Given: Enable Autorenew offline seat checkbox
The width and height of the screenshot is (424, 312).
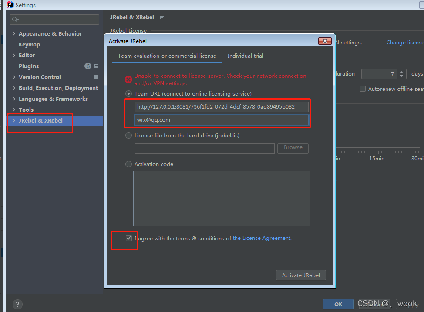Looking at the screenshot, I should point(363,89).
